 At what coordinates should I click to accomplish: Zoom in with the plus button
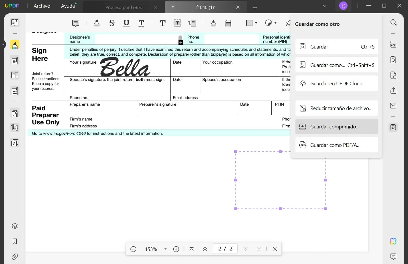pos(176,249)
